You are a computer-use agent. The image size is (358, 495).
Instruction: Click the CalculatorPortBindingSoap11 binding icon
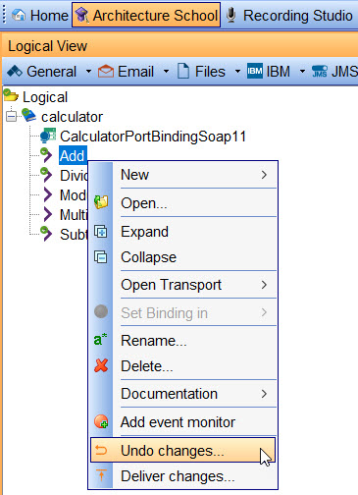[48, 136]
